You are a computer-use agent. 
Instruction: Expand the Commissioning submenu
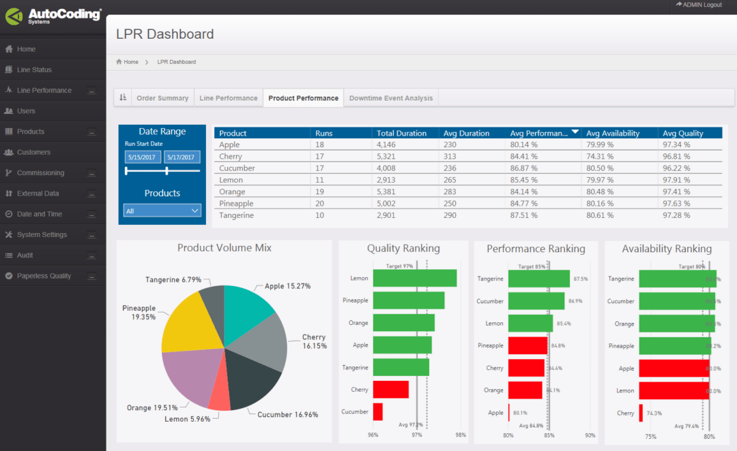(91, 173)
